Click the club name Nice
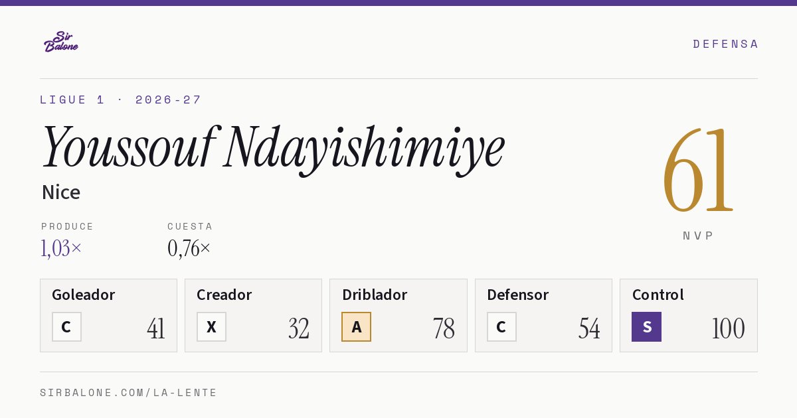Viewport: 797px width, 418px height. [61, 192]
